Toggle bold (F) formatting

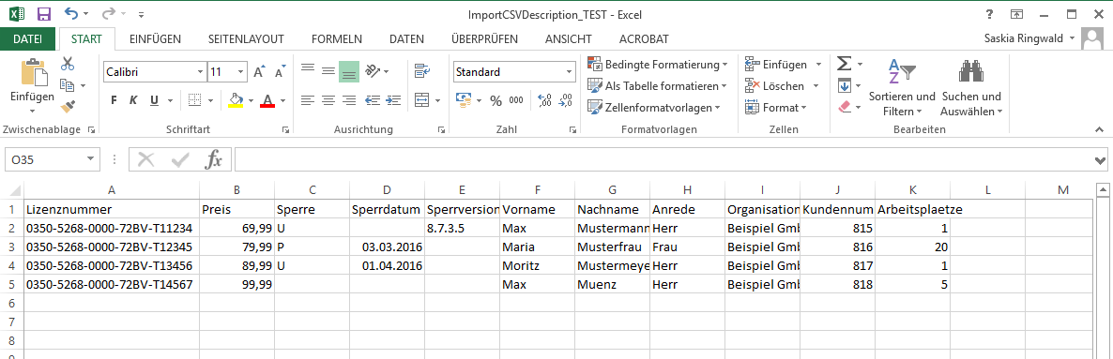click(114, 100)
